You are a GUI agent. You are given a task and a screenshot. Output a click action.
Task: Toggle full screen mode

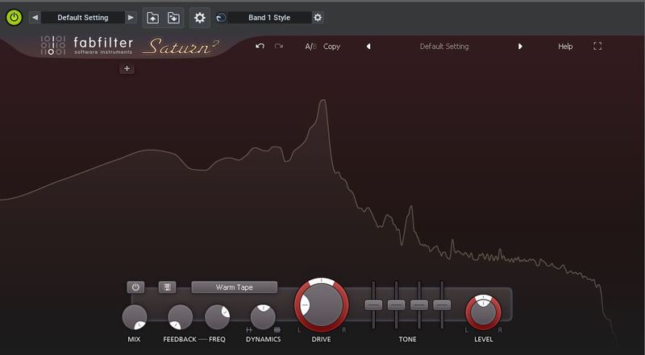[x=597, y=47]
